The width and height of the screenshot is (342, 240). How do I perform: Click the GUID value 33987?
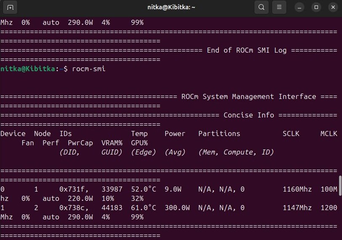112,189
